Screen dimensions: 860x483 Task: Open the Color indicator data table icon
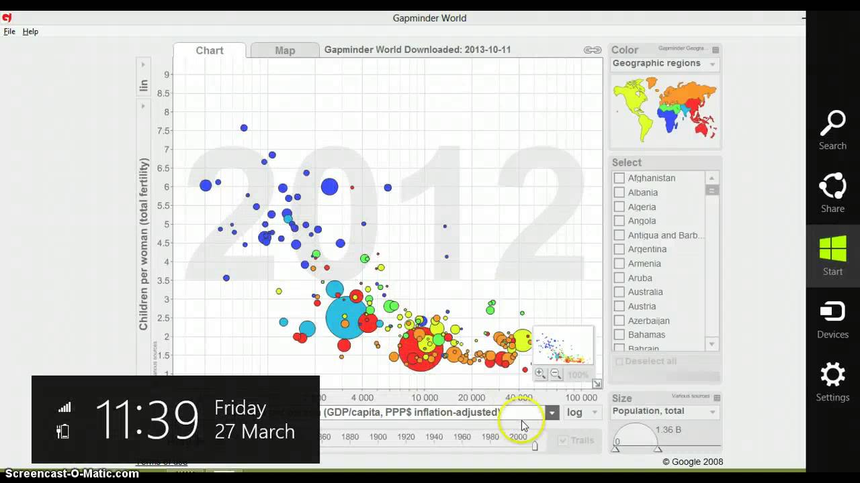716,50
